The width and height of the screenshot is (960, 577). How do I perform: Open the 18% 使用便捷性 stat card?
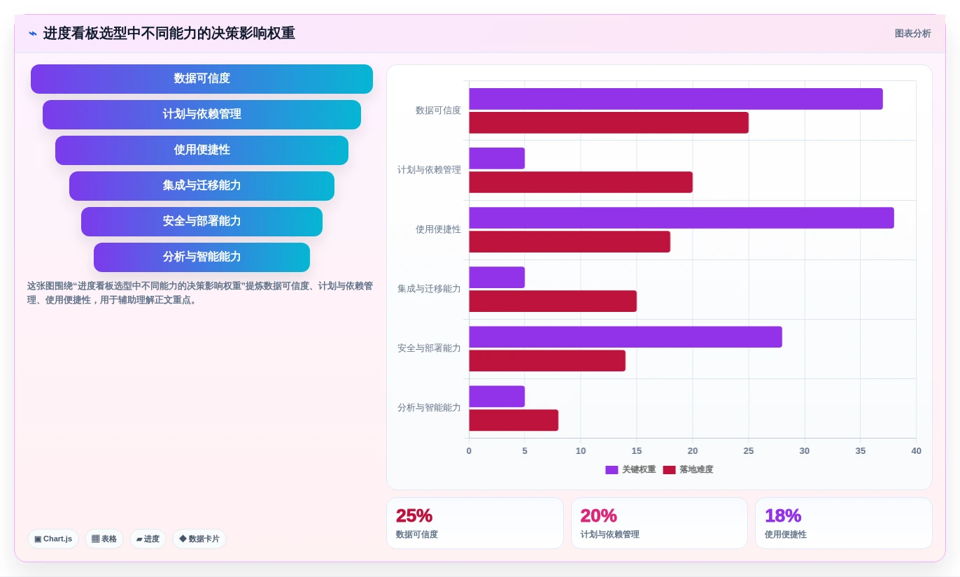pyautogui.click(x=844, y=523)
